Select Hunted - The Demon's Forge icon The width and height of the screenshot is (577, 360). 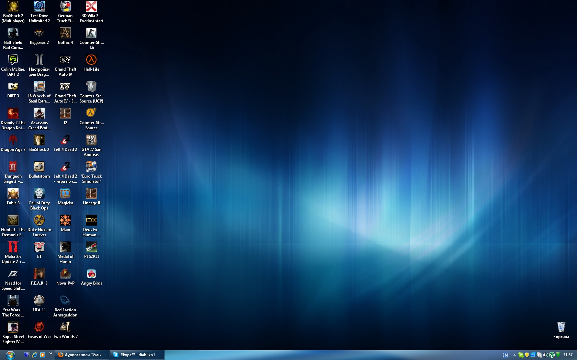point(13,226)
